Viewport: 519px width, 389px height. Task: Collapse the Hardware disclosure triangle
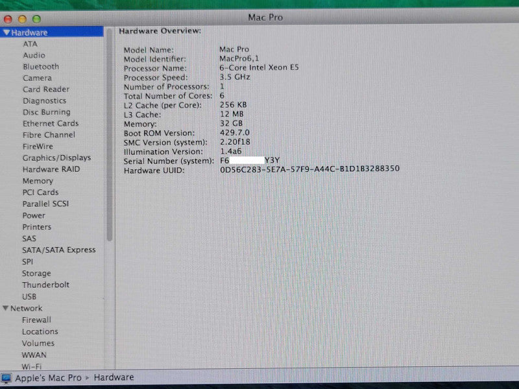pos(6,32)
